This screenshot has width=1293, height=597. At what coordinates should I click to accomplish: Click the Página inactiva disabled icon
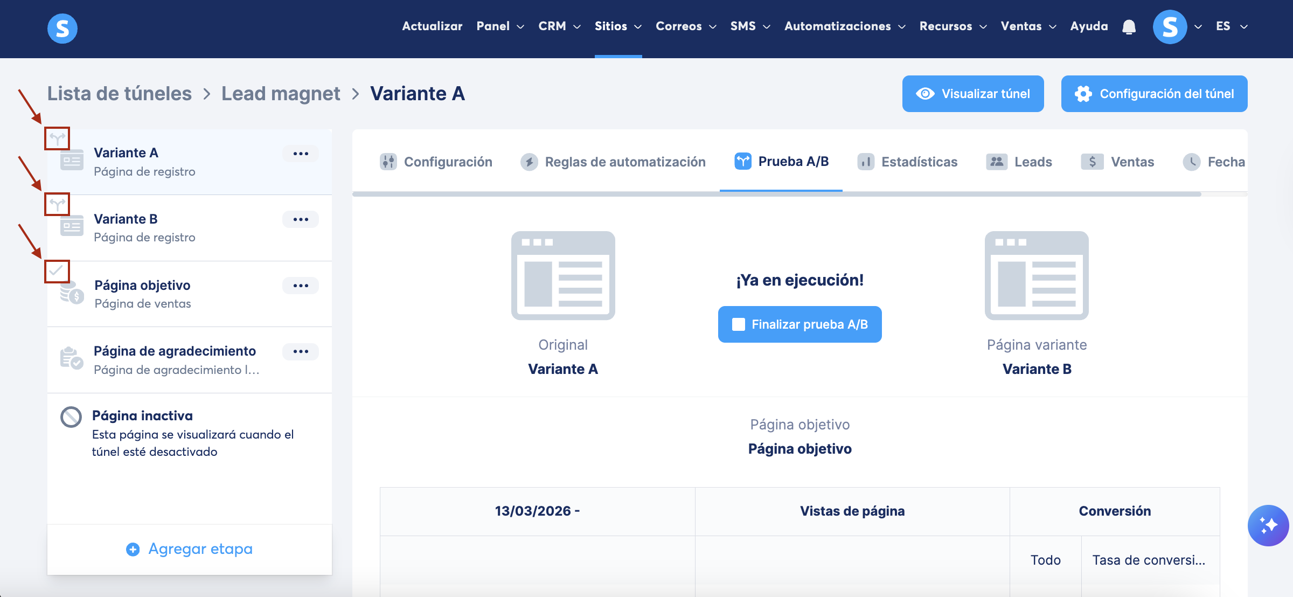pos(71,417)
